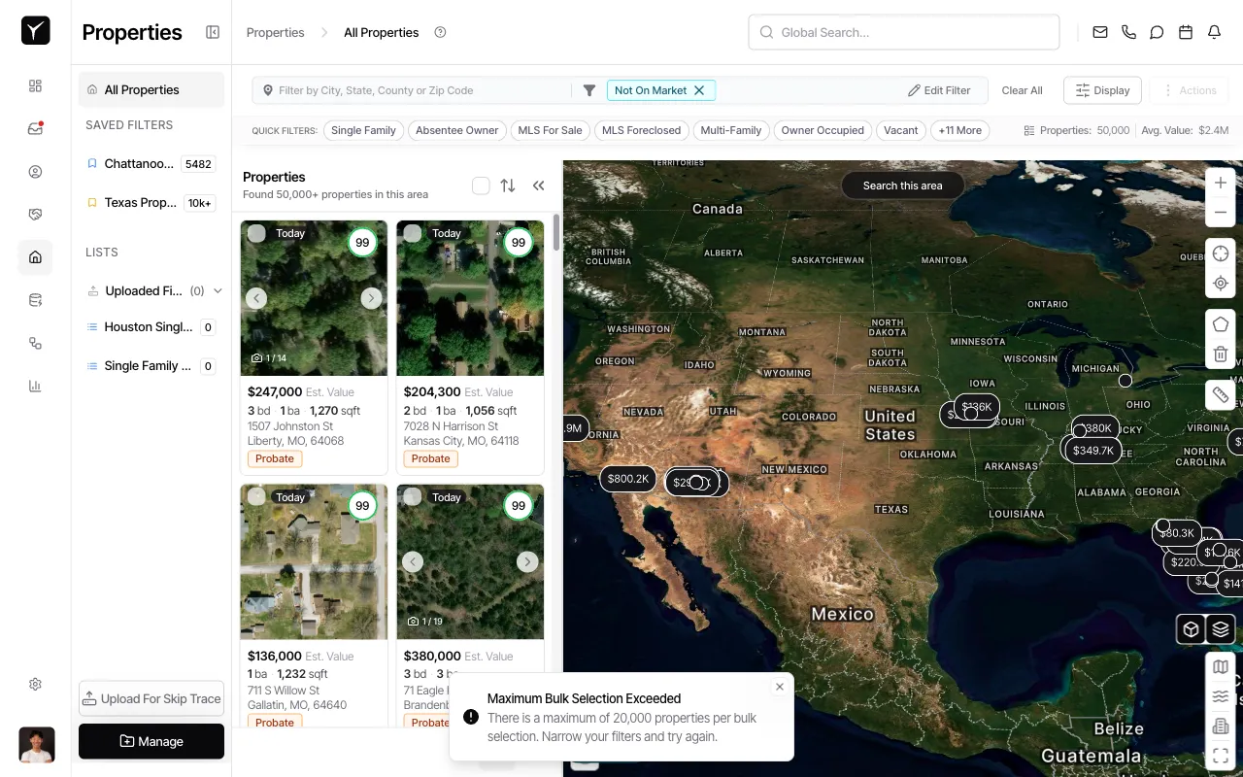Toggle the select-all properties checkbox
Screen dimensions: 1243x777
pyautogui.click(x=481, y=186)
